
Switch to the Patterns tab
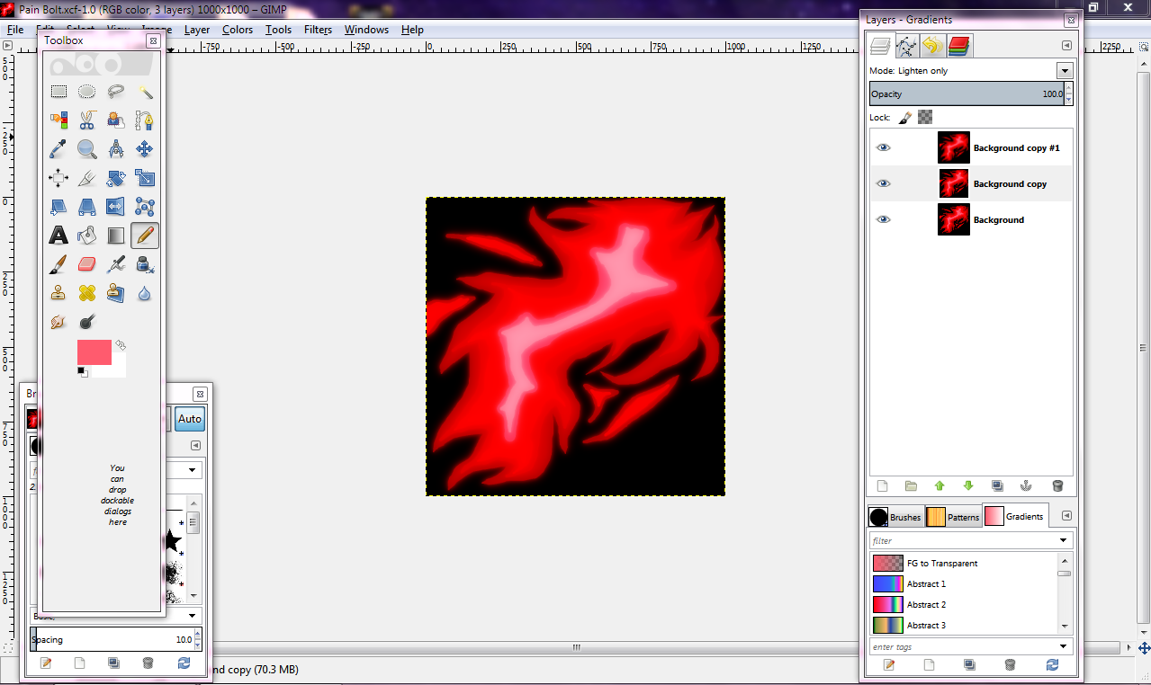[953, 516]
